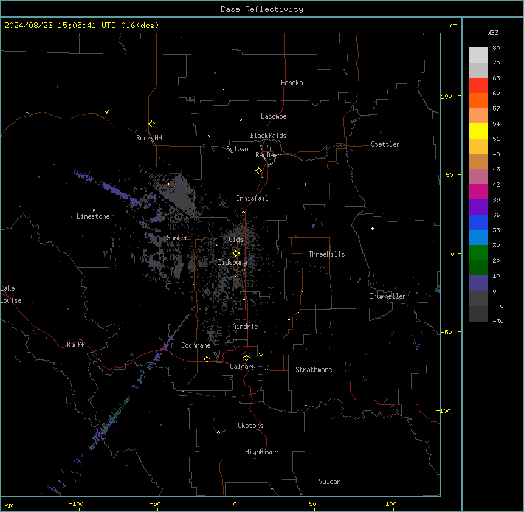Viewport: 524px width, 512px height.
Task: Select the magenta 39-42 dBZ legend swatch
Action: 478,192
